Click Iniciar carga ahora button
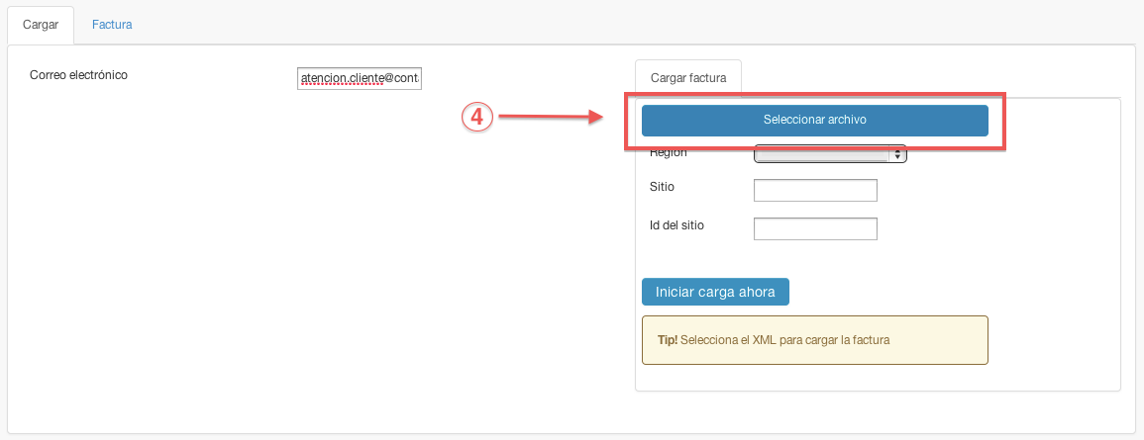 [x=715, y=292]
